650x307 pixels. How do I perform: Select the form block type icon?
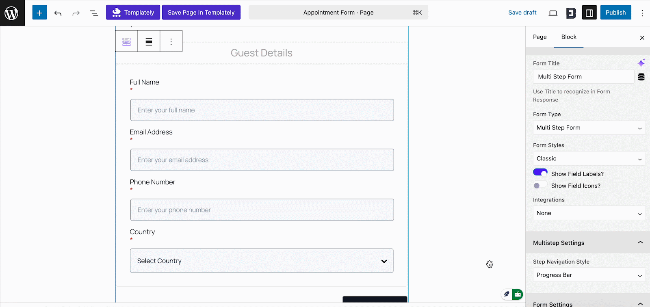pyautogui.click(x=127, y=41)
